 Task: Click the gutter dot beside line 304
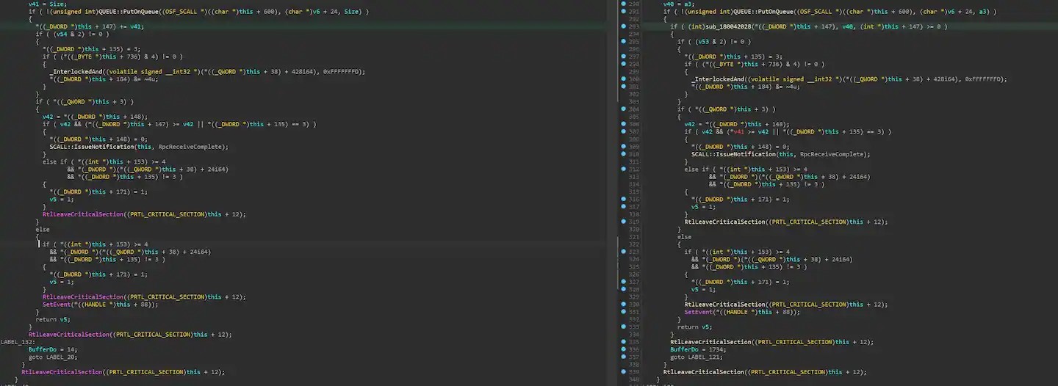click(x=623, y=109)
